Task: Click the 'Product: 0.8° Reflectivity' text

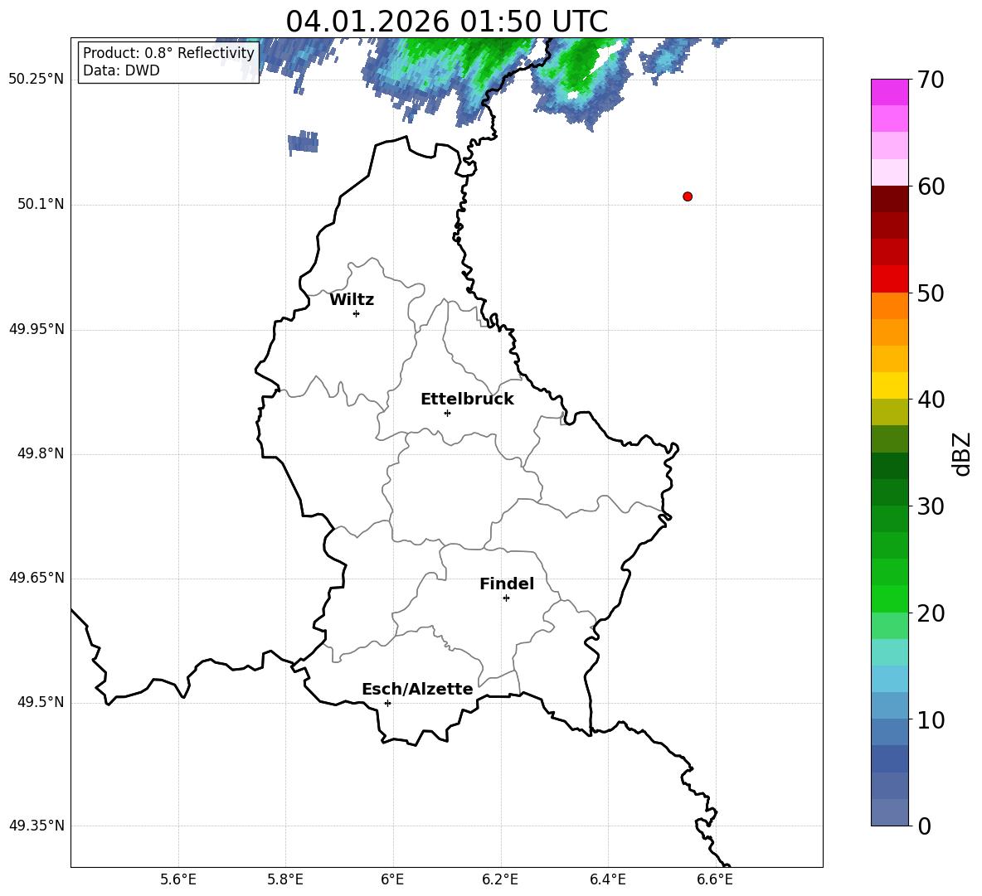Action: [168, 53]
